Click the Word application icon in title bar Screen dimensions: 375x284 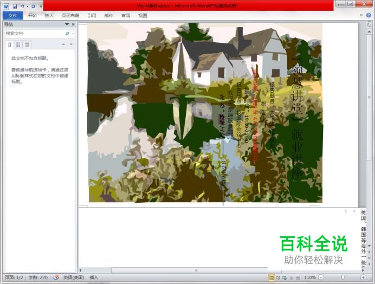[6, 6]
